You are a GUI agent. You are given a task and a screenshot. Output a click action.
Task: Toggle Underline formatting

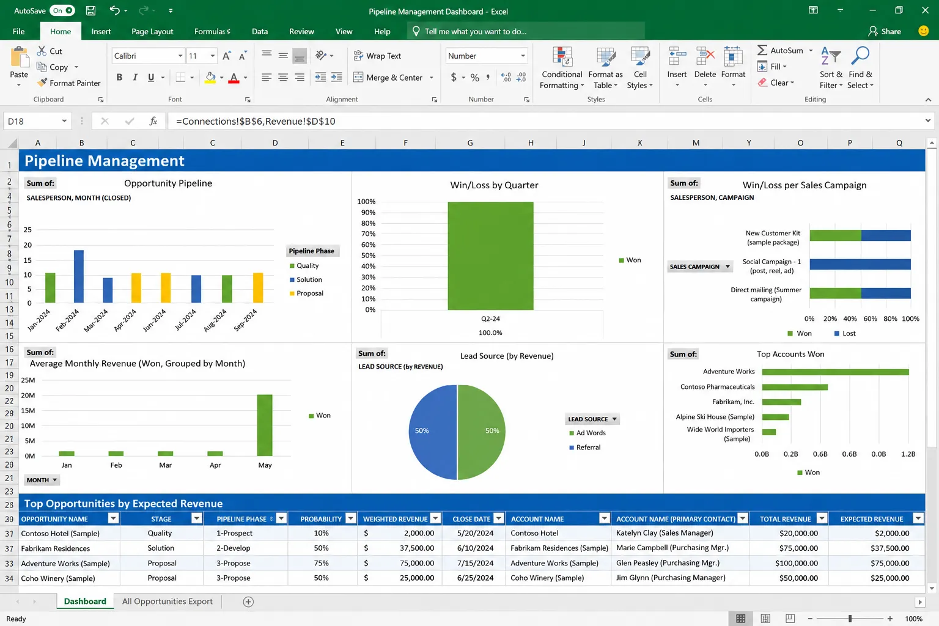(x=151, y=78)
